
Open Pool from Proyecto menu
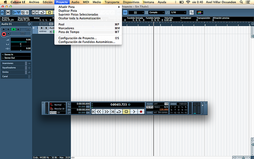tap(88, 24)
